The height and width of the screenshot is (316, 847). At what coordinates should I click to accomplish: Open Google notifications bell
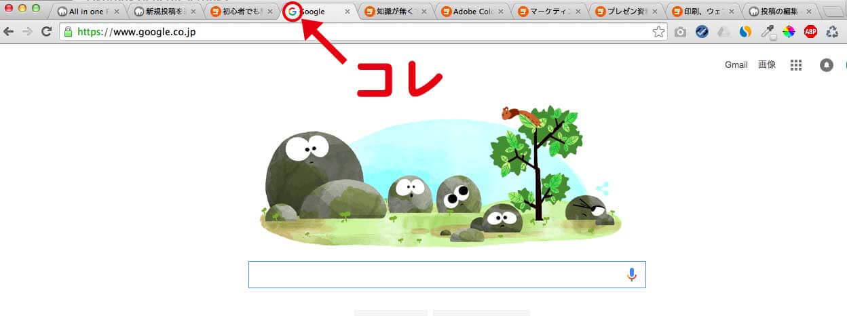coord(826,65)
